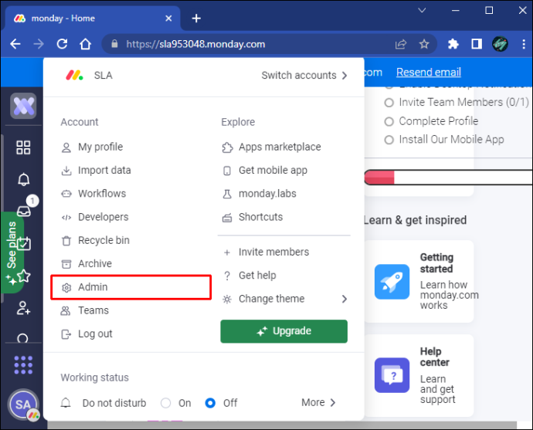533x430 pixels.
Task: Open a new browser tab
Action: tap(196, 19)
